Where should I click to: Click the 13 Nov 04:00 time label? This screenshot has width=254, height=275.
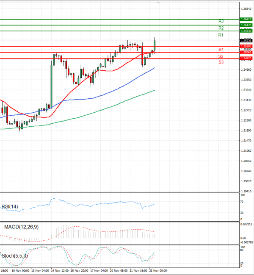(x=40, y=271)
